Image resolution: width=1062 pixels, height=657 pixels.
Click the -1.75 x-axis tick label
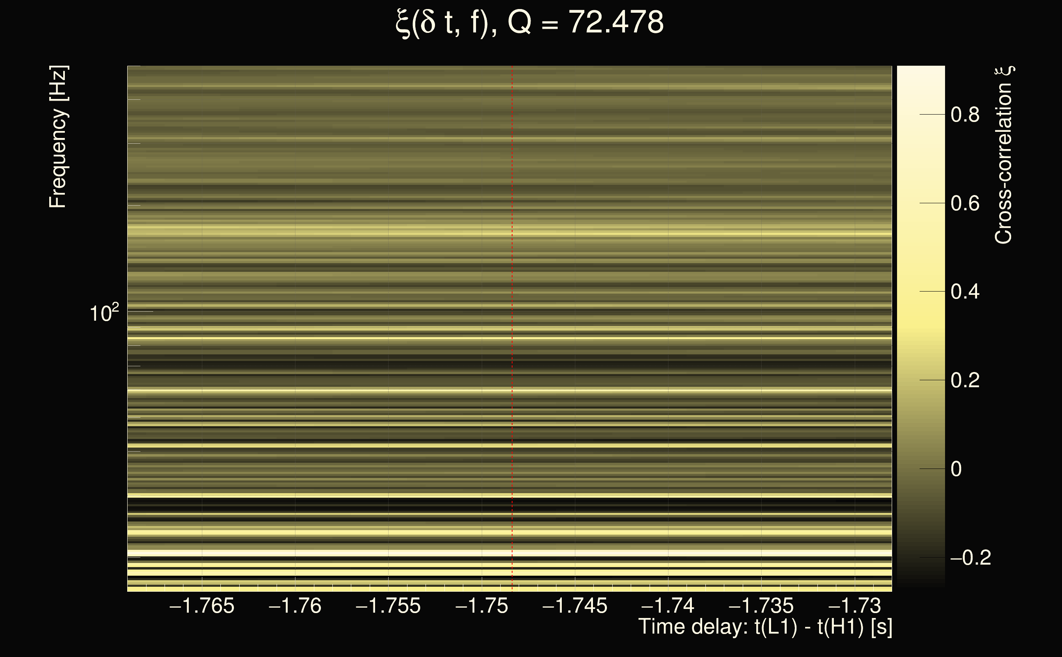click(481, 606)
